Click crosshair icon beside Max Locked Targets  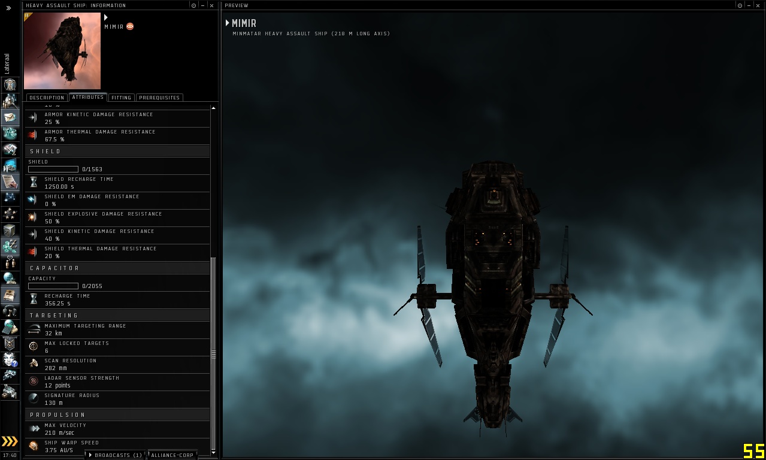(x=34, y=347)
